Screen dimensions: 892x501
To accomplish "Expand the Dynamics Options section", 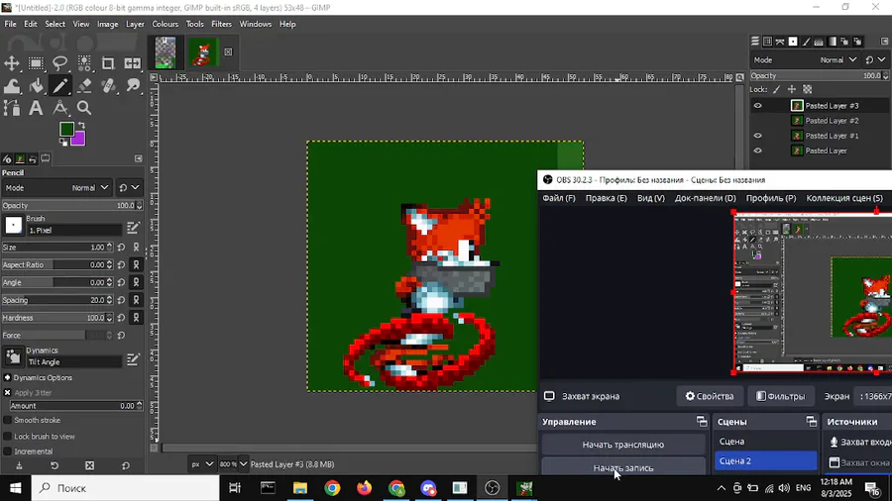I will pyautogui.click(x=7, y=378).
